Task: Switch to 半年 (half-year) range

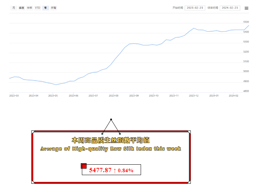Action: tap(30, 8)
